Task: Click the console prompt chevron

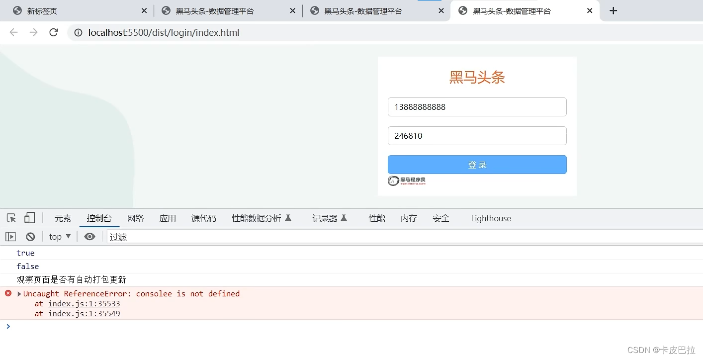Action: pos(8,326)
